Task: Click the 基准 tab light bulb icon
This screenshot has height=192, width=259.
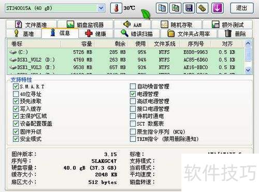Action: click(17, 33)
